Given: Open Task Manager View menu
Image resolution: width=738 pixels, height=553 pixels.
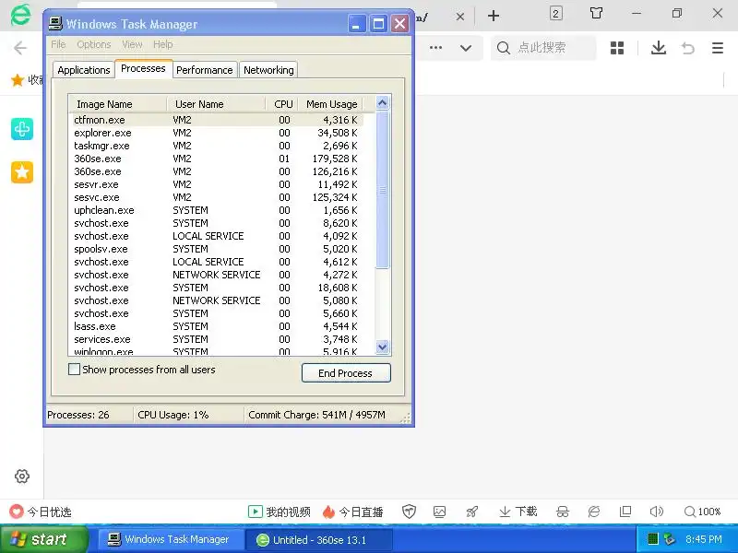Looking at the screenshot, I should point(132,44).
